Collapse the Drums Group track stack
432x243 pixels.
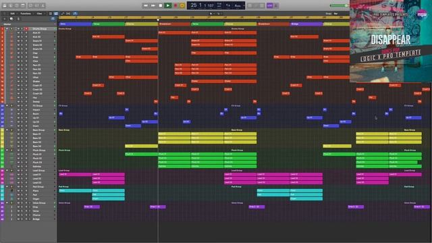7,28
